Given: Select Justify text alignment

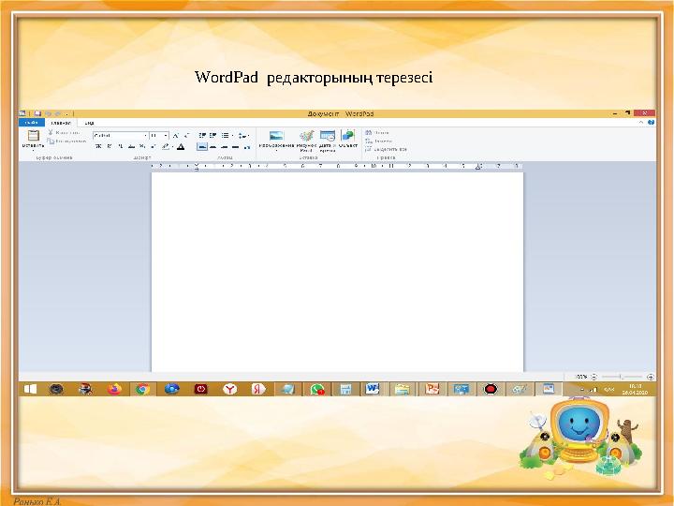Looking at the screenshot, I should tap(235, 147).
